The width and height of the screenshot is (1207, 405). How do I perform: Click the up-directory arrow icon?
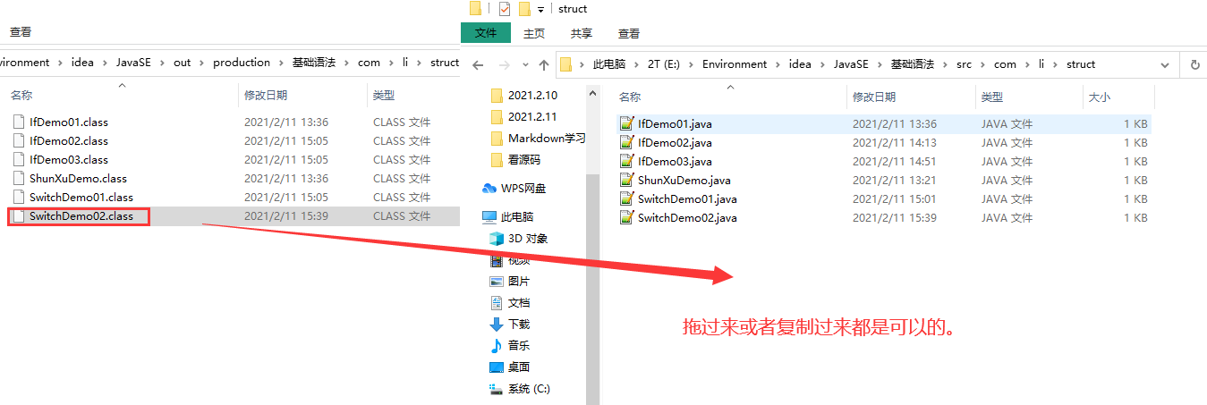click(x=544, y=64)
